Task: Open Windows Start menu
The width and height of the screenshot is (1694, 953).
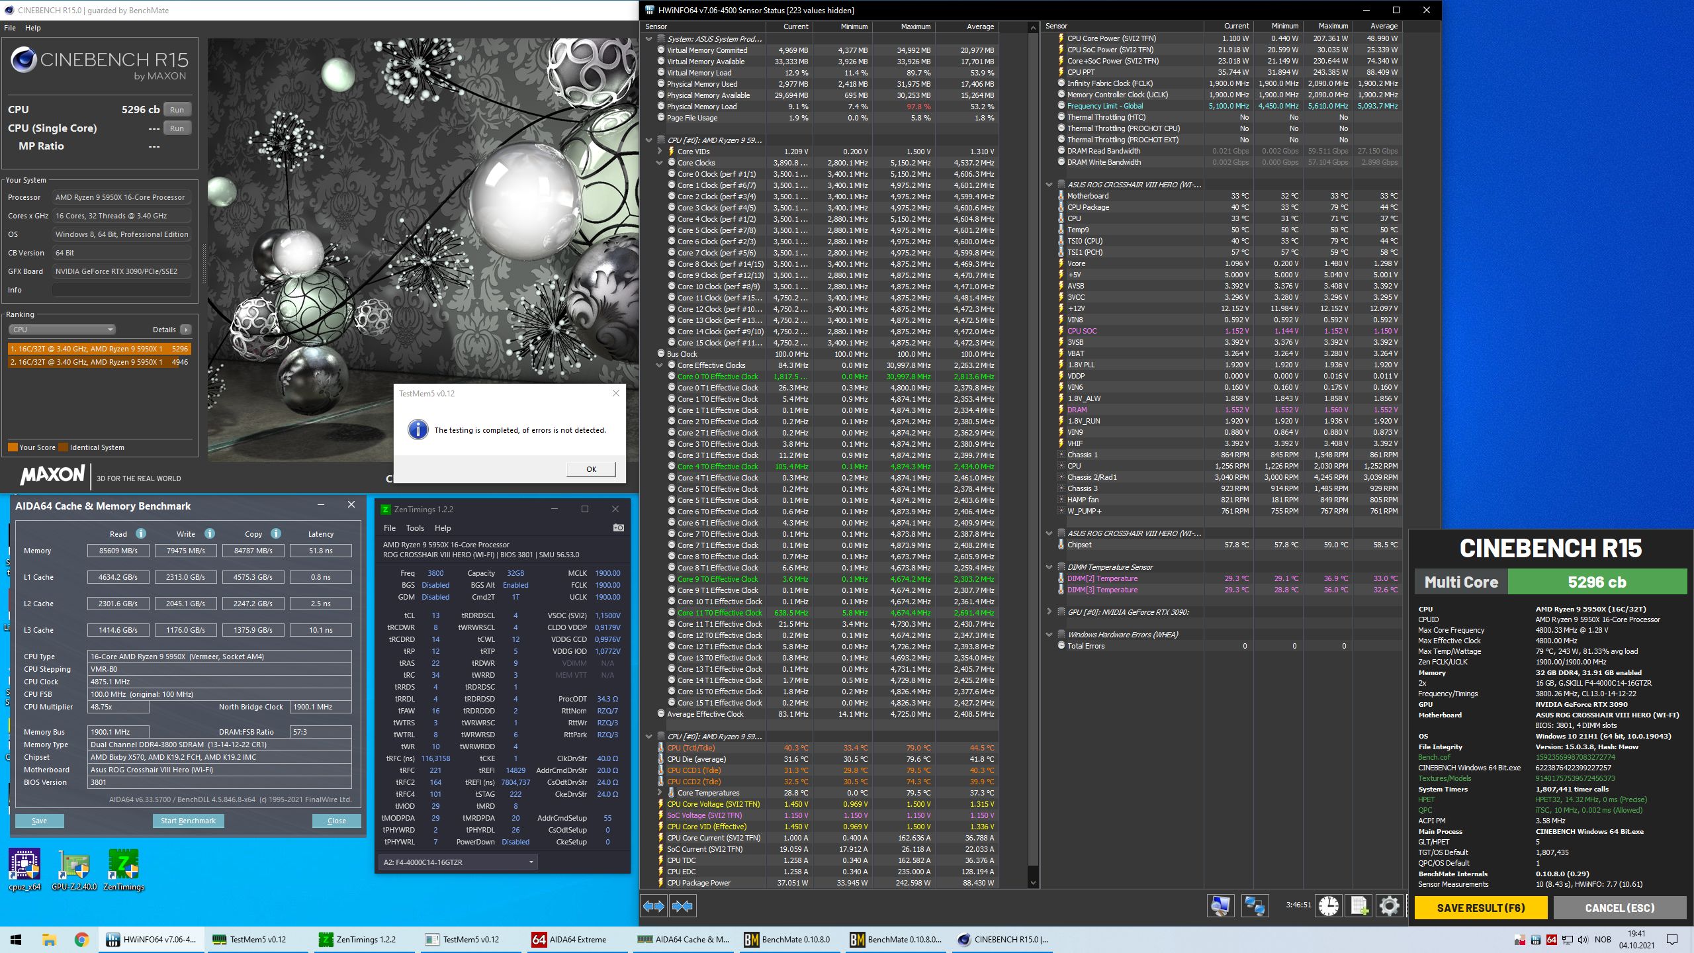Action: 16,939
